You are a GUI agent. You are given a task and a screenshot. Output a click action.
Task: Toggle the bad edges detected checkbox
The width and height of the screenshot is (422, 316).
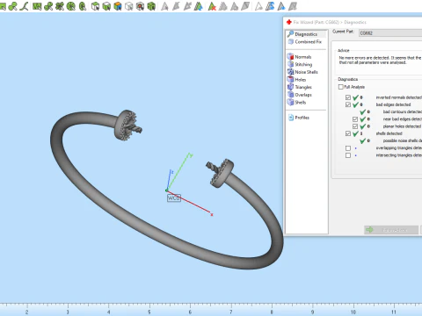[x=348, y=104]
